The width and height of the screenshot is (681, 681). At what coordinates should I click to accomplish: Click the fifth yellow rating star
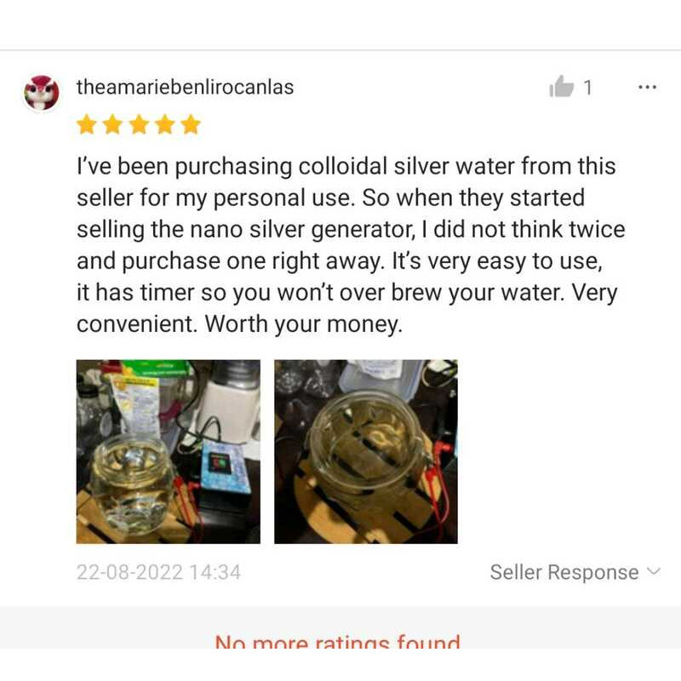click(x=191, y=124)
